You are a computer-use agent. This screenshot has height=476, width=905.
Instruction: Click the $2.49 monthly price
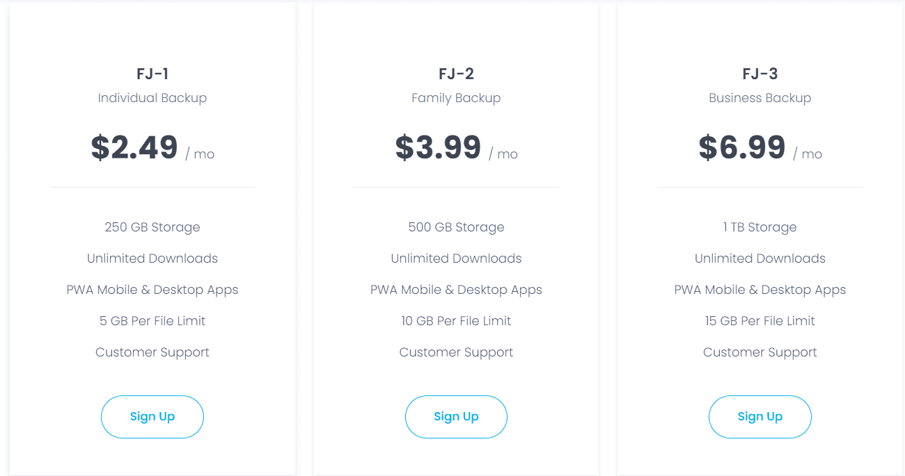point(134,147)
